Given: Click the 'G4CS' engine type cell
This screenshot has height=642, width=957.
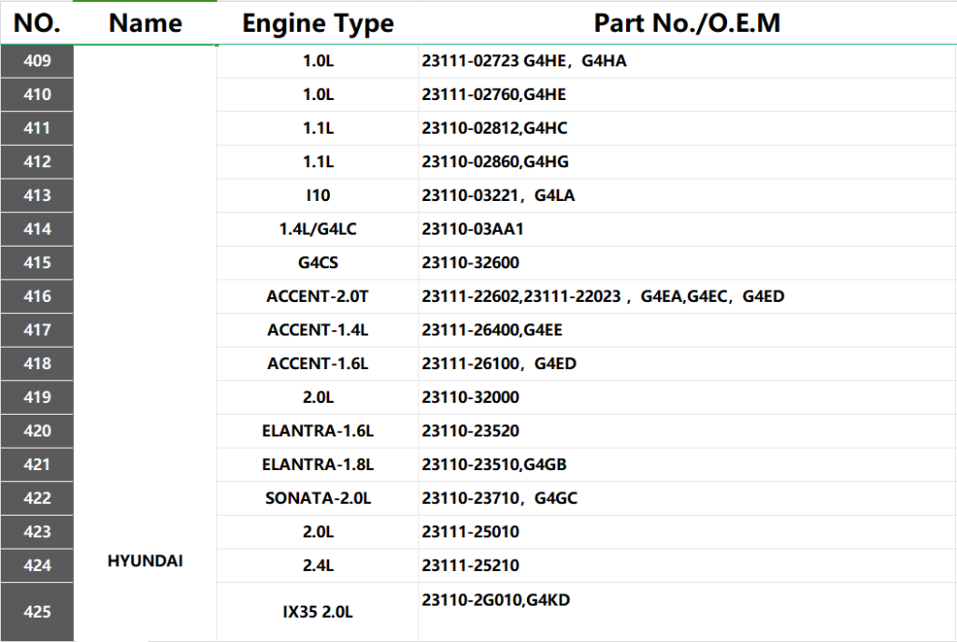Looking at the screenshot, I should click(x=318, y=263).
